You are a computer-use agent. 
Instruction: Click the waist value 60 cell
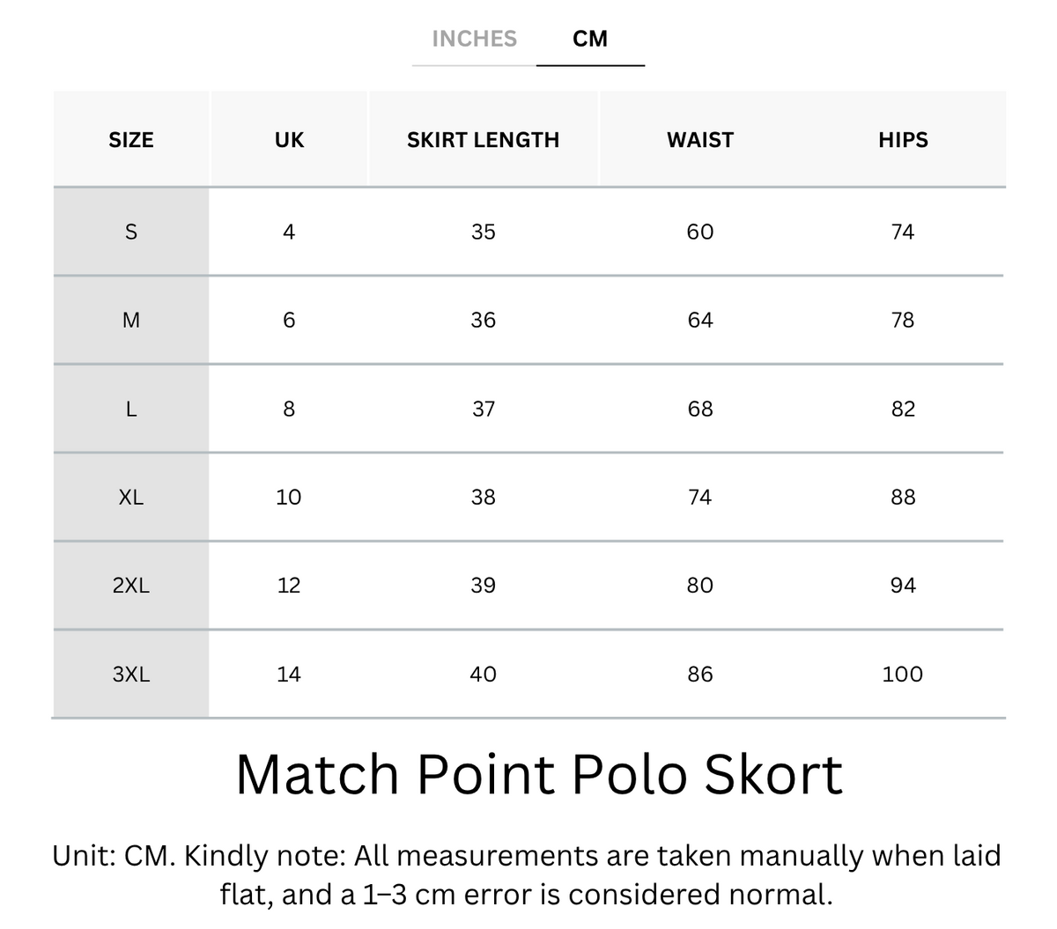point(700,232)
